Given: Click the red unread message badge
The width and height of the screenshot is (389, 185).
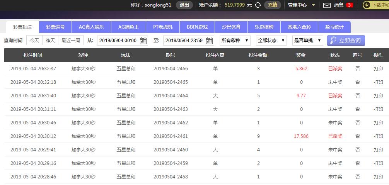Looking at the screenshot, I should [350, 5].
